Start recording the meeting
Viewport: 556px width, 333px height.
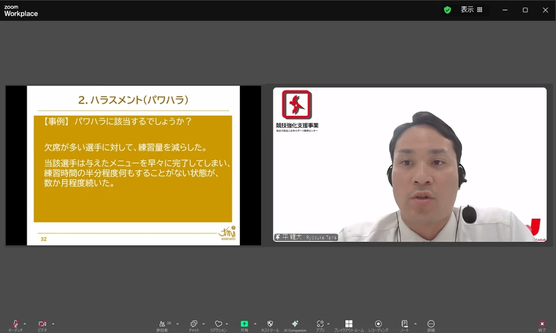pyautogui.click(x=378, y=324)
